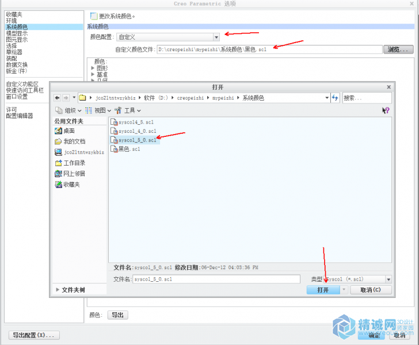Screen dimensions: 419x345
Task: Click creopeizhi in the path breadcrumb
Action: click(x=191, y=98)
